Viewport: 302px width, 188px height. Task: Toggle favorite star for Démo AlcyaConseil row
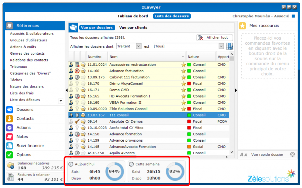(183, 84)
